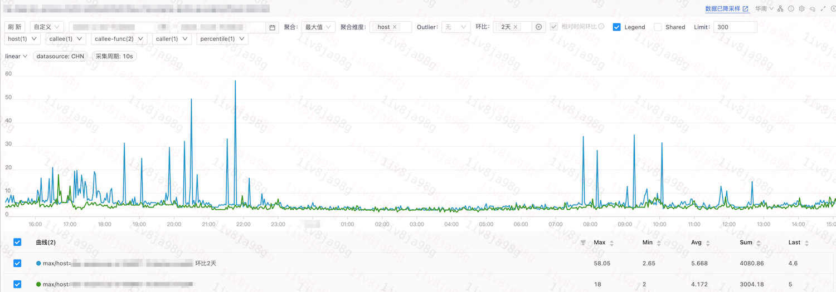Open the 华南 region dropdown
The width and height of the screenshot is (836, 292).
click(764, 9)
